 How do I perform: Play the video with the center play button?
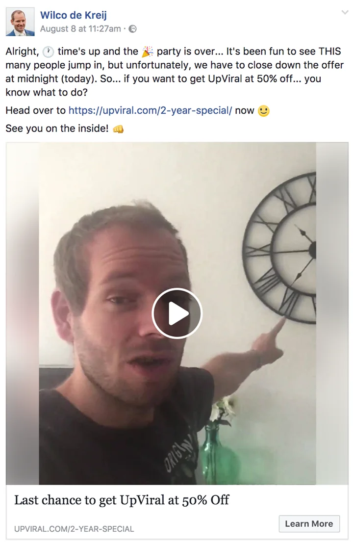click(177, 313)
